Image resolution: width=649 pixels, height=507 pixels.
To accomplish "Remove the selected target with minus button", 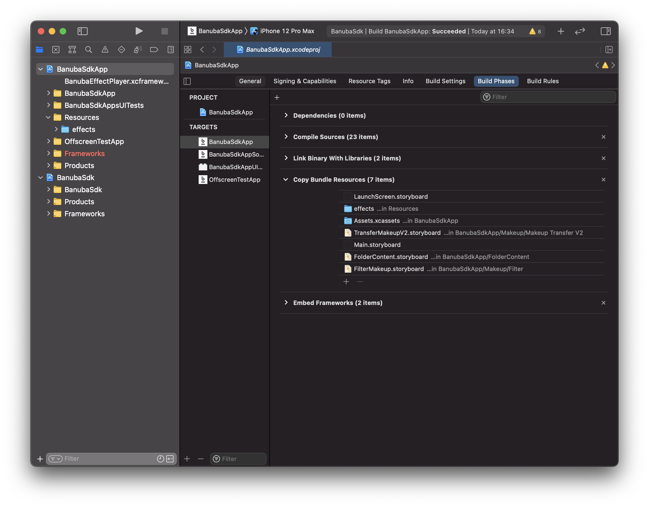I will [201, 459].
